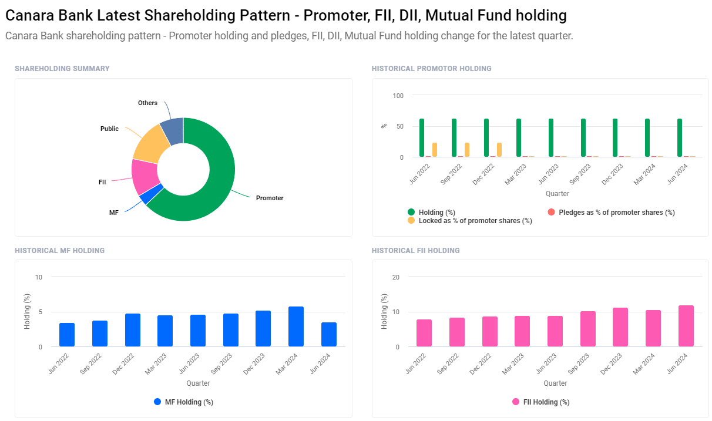
Task: Click the MF label beside the donut
Action: click(x=114, y=212)
